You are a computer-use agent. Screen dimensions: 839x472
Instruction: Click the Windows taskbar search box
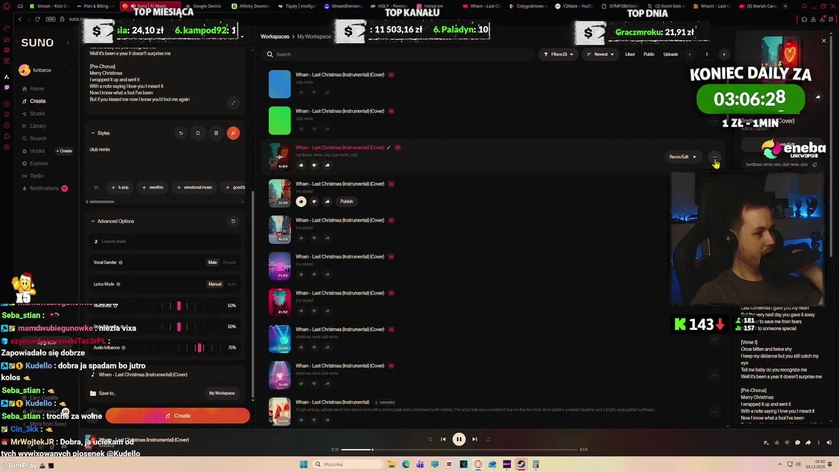pos(347,464)
